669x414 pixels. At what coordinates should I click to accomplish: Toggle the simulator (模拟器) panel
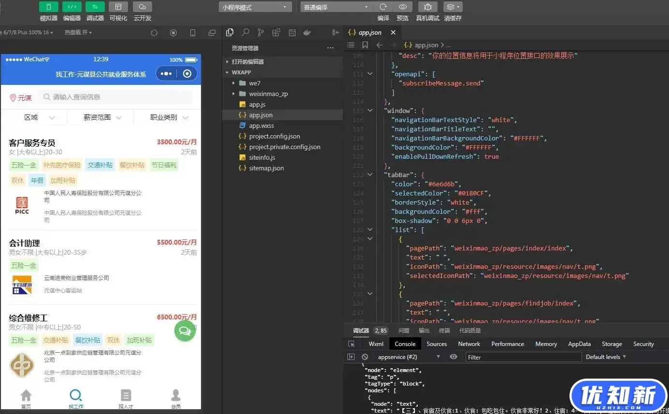pyautogui.click(x=48, y=7)
